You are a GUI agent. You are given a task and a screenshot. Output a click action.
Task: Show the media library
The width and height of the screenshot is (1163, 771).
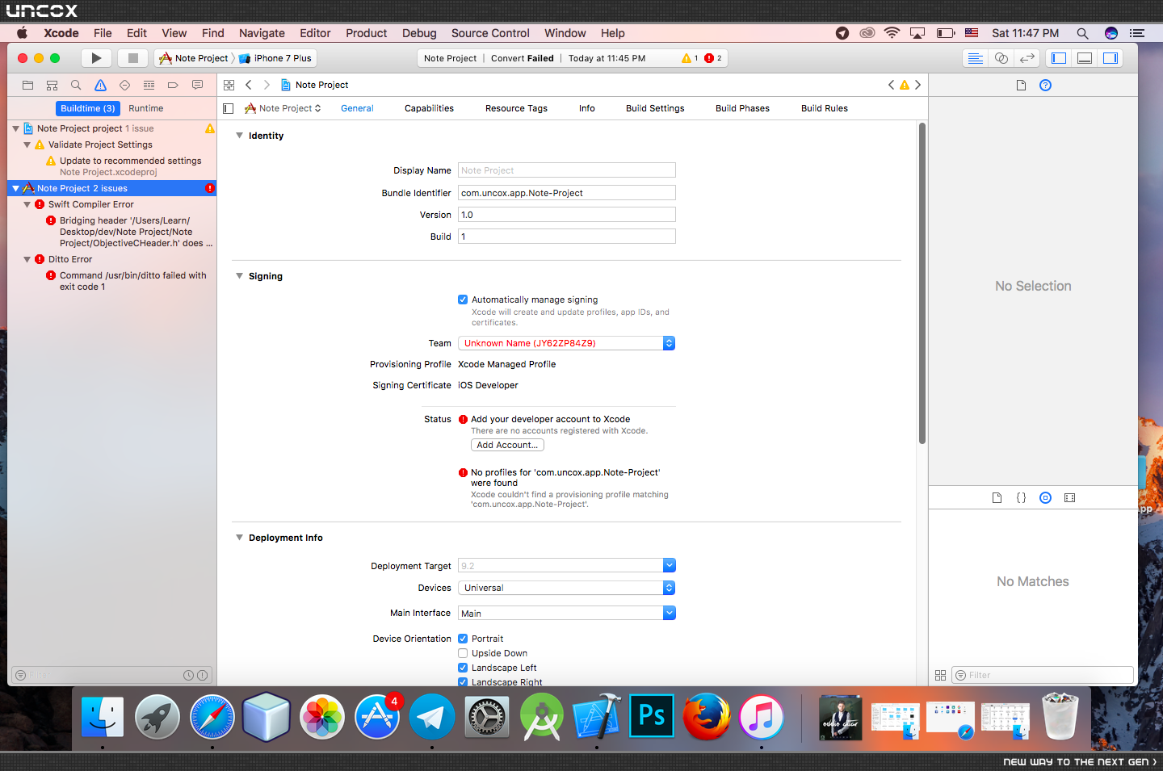point(1069,498)
